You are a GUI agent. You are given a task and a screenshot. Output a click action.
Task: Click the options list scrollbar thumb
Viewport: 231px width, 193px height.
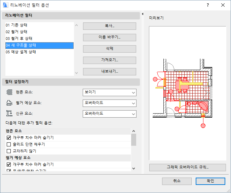coord(133,140)
